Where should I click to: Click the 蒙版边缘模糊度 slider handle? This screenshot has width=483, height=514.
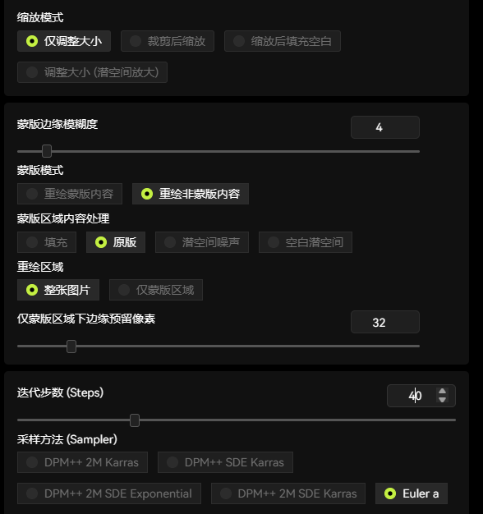(47, 151)
